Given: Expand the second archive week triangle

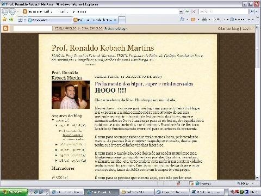Looking at the screenshot, I should tap(57, 144).
